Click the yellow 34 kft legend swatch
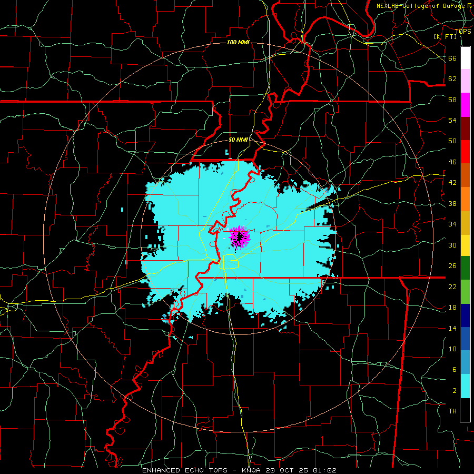Screen dimensions: 474x474 click(465, 245)
